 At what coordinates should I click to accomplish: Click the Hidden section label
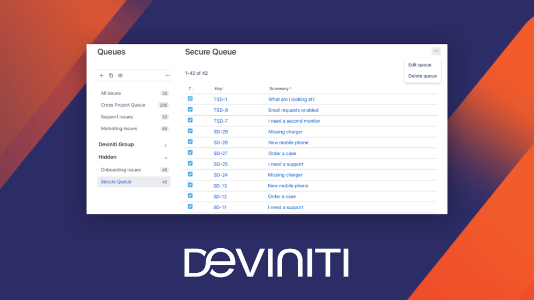(x=107, y=157)
